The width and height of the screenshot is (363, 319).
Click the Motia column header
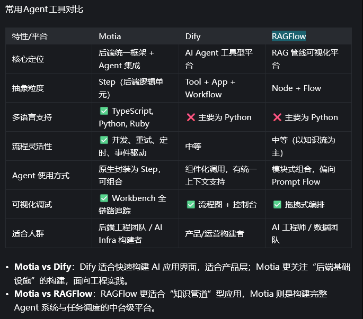click(x=110, y=37)
